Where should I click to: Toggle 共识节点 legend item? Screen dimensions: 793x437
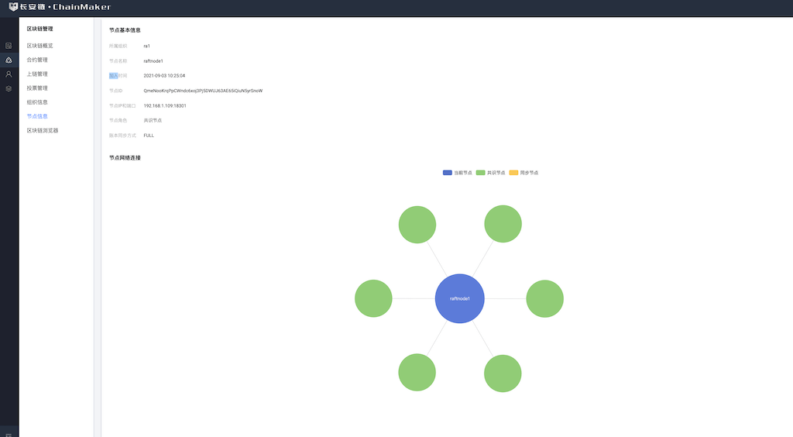pyautogui.click(x=490, y=173)
